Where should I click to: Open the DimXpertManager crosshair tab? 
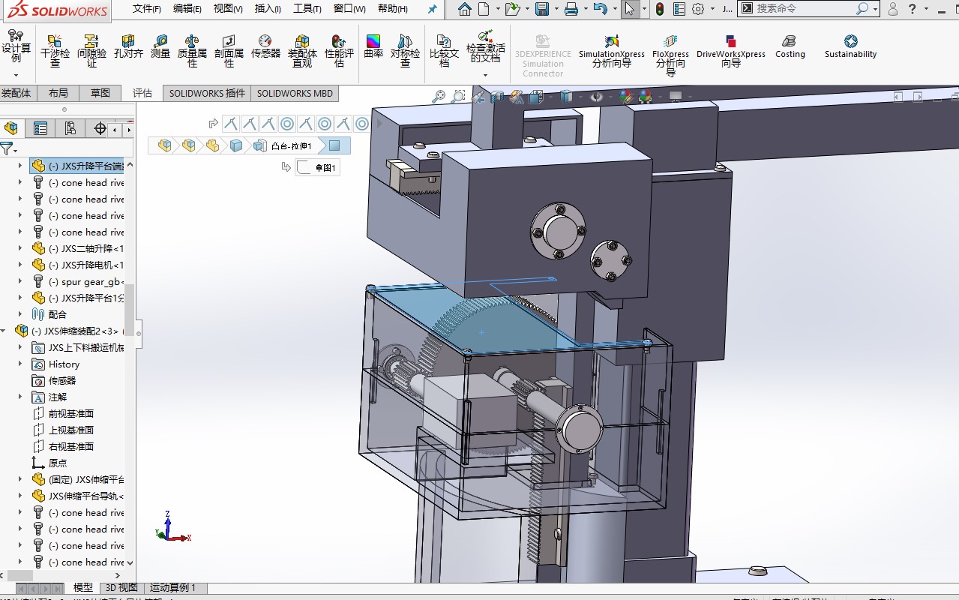[x=100, y=128]
